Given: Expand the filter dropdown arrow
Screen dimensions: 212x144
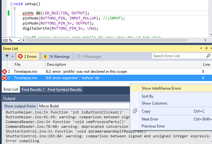Looking at the screenshot, I should point(12,56).
